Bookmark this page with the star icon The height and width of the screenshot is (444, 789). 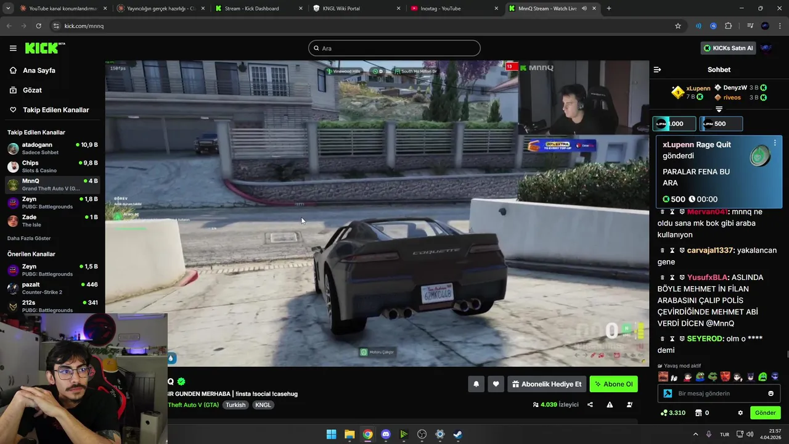tap(678, 26)
